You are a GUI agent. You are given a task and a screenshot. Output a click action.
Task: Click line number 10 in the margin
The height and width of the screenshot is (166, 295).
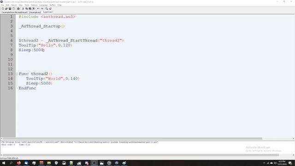tap(10, 59)
